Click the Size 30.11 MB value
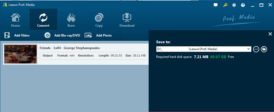Viewport: 274px width, 112px height. tap(139, 56)
